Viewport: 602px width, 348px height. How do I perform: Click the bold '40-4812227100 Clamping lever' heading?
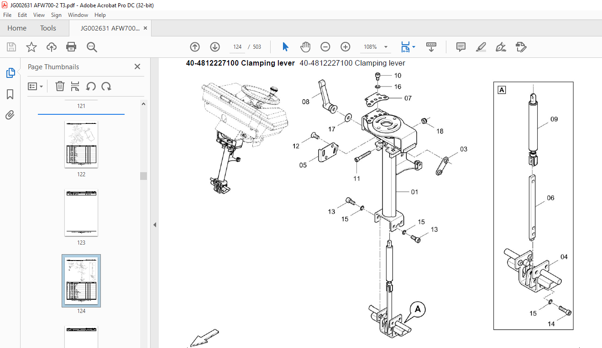(241, 63)
